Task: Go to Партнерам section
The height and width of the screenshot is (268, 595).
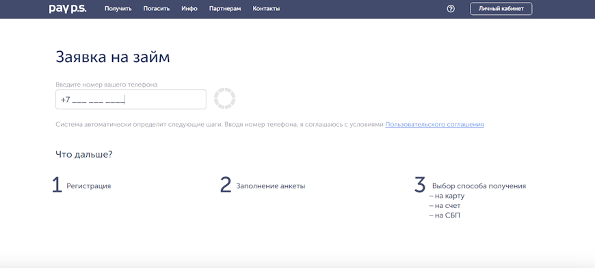Action: click(225, 9)
